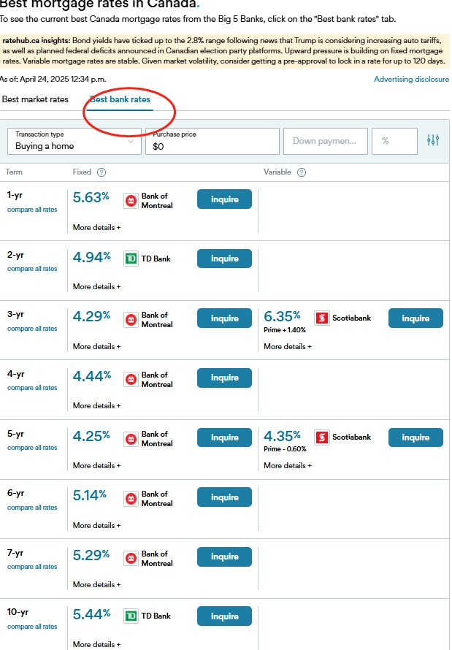Select the Best bank rates tab
Viewport: 452px width, 650px height.
(120, 99)
